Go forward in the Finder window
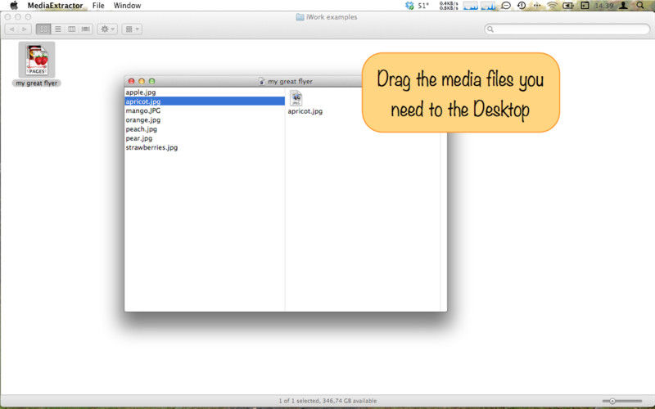Image resolution: width=655 pixels, height=409 pixels. point(25,29)
